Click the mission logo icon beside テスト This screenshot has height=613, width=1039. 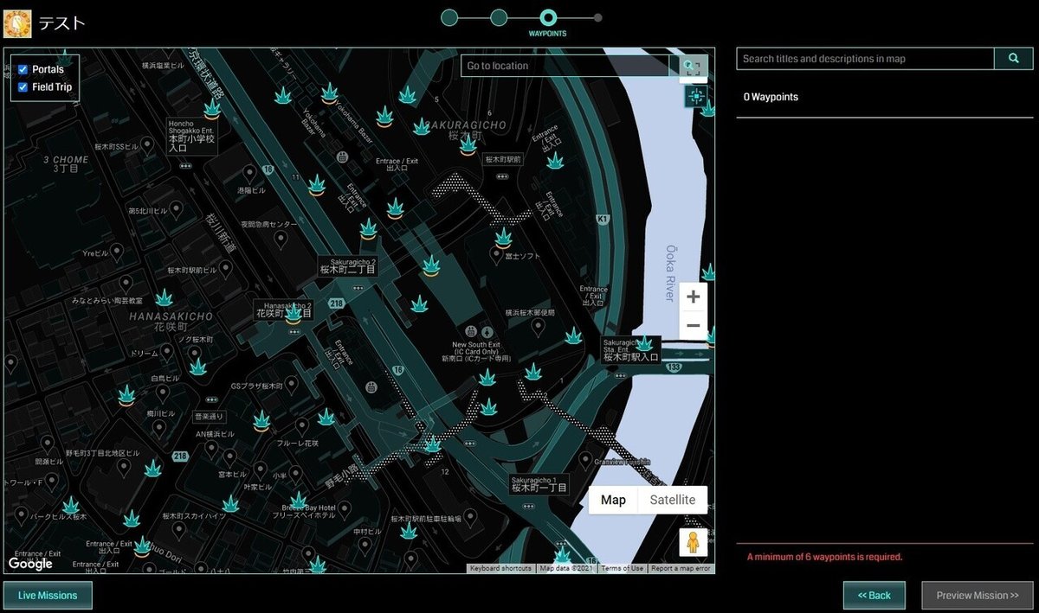pyautogui.click(x=17, y=22)
